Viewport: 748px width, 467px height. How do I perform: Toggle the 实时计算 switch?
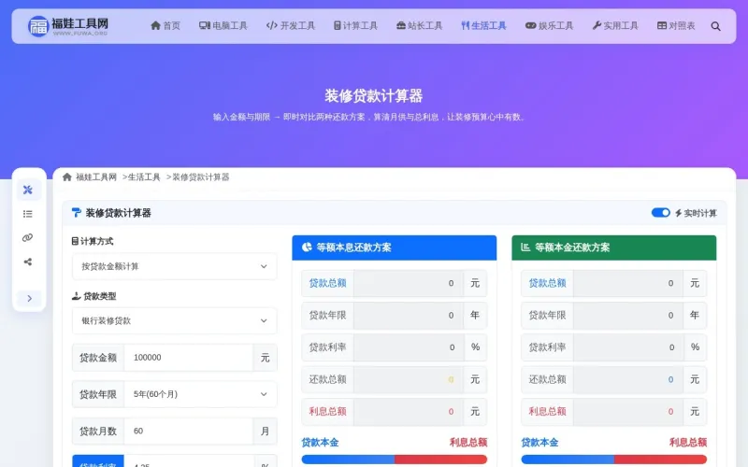click(x=661, y=213)
